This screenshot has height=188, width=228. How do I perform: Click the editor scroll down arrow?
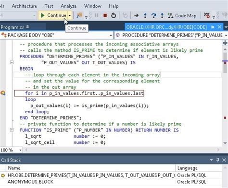225,143
